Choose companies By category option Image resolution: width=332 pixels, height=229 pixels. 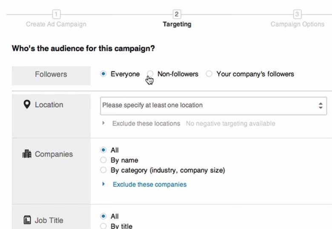(x=103, y=170)
